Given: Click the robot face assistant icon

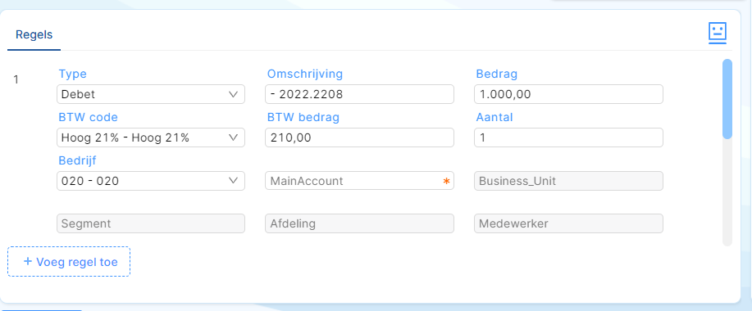Looking at the screenshot, I should coord(718,33).
